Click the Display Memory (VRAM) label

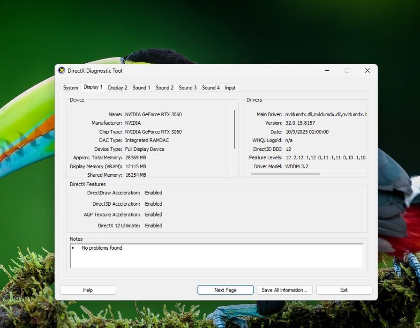pos(96,166)
